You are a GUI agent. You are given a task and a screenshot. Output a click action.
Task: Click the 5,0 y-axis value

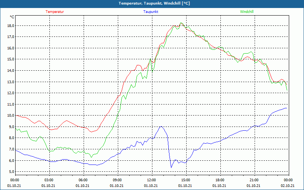click(12, 172)
